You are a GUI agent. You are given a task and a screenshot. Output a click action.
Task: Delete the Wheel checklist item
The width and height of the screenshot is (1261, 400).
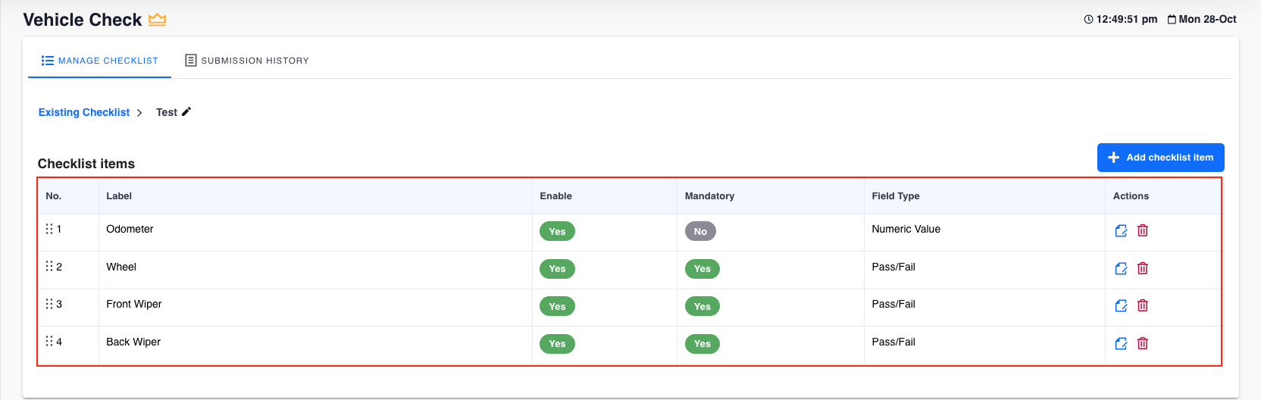[x=1143, y=268]
